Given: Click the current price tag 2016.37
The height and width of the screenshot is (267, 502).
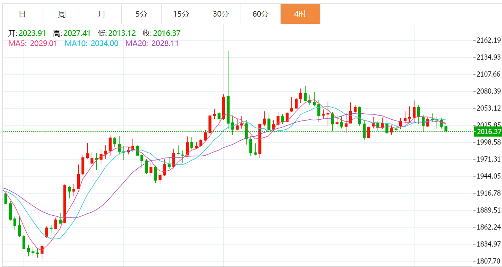Looking at the screenshot, I should click(487, 132).
